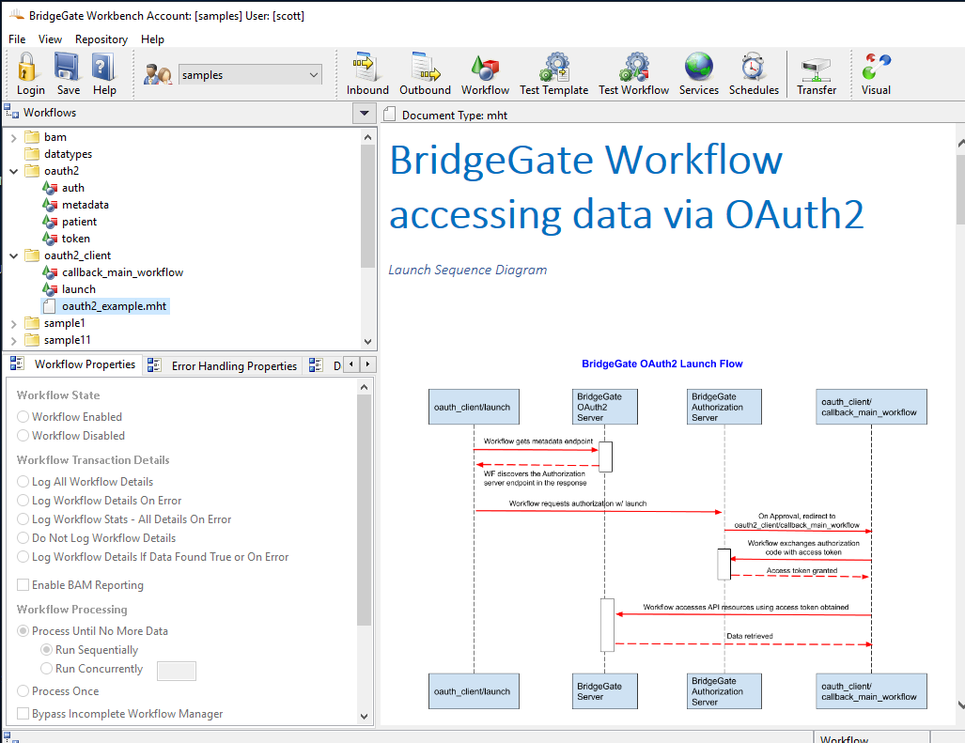Open the Visual designer icon
The image size is (965, 743).
tap(876, 74)
